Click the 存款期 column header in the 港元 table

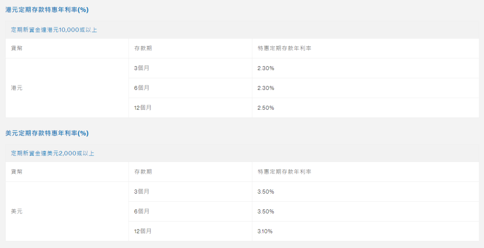tap(143, 48)
